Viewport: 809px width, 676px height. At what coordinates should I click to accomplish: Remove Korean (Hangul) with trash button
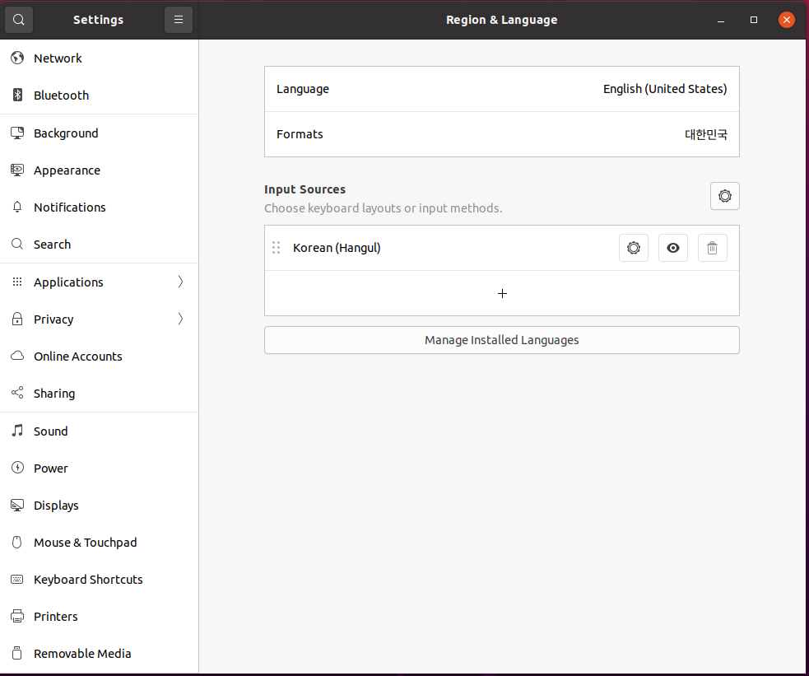712,248
